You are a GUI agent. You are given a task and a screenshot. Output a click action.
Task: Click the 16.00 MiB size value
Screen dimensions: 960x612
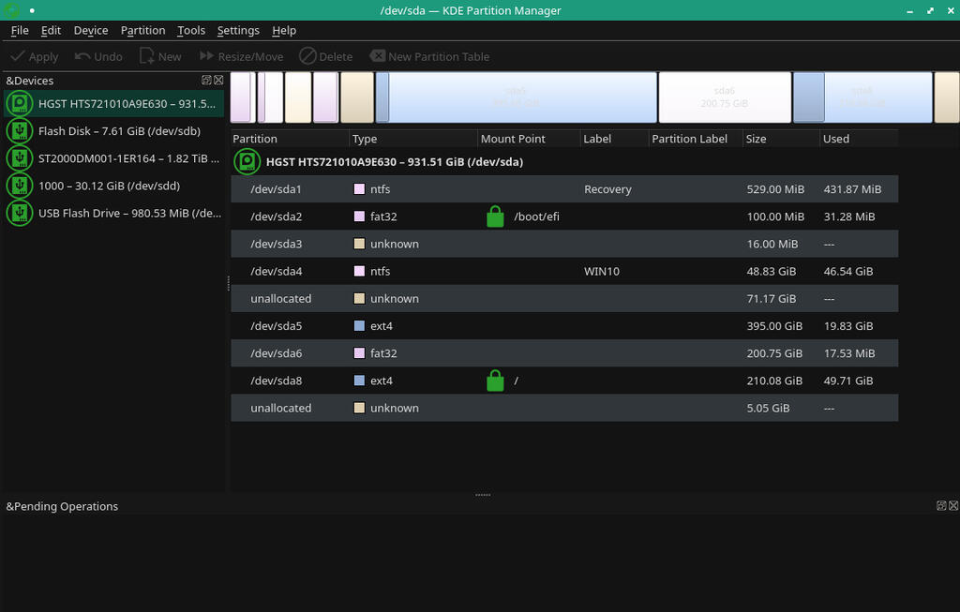pos(772,244)
